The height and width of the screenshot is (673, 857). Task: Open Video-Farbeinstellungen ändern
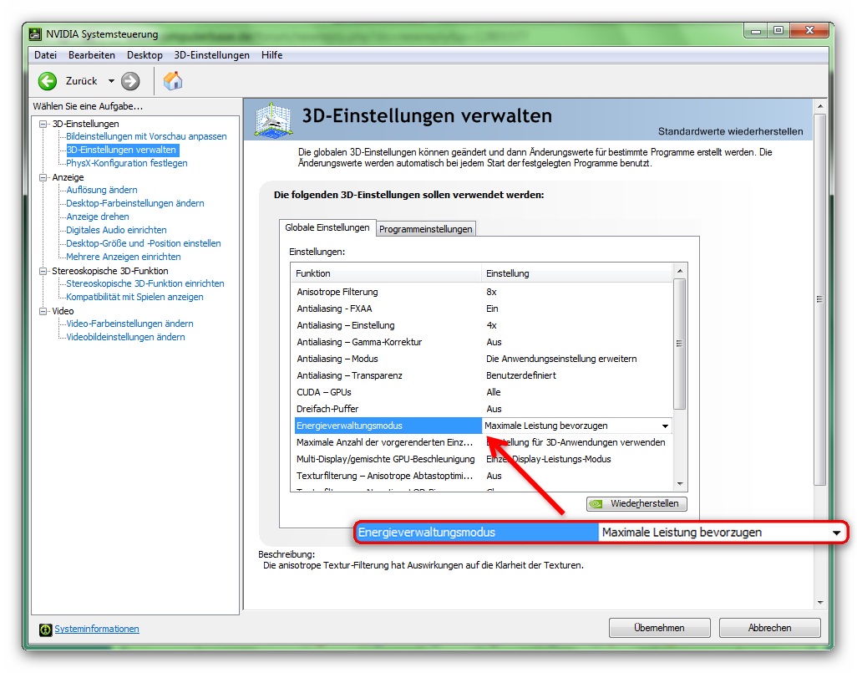(129, 324)
